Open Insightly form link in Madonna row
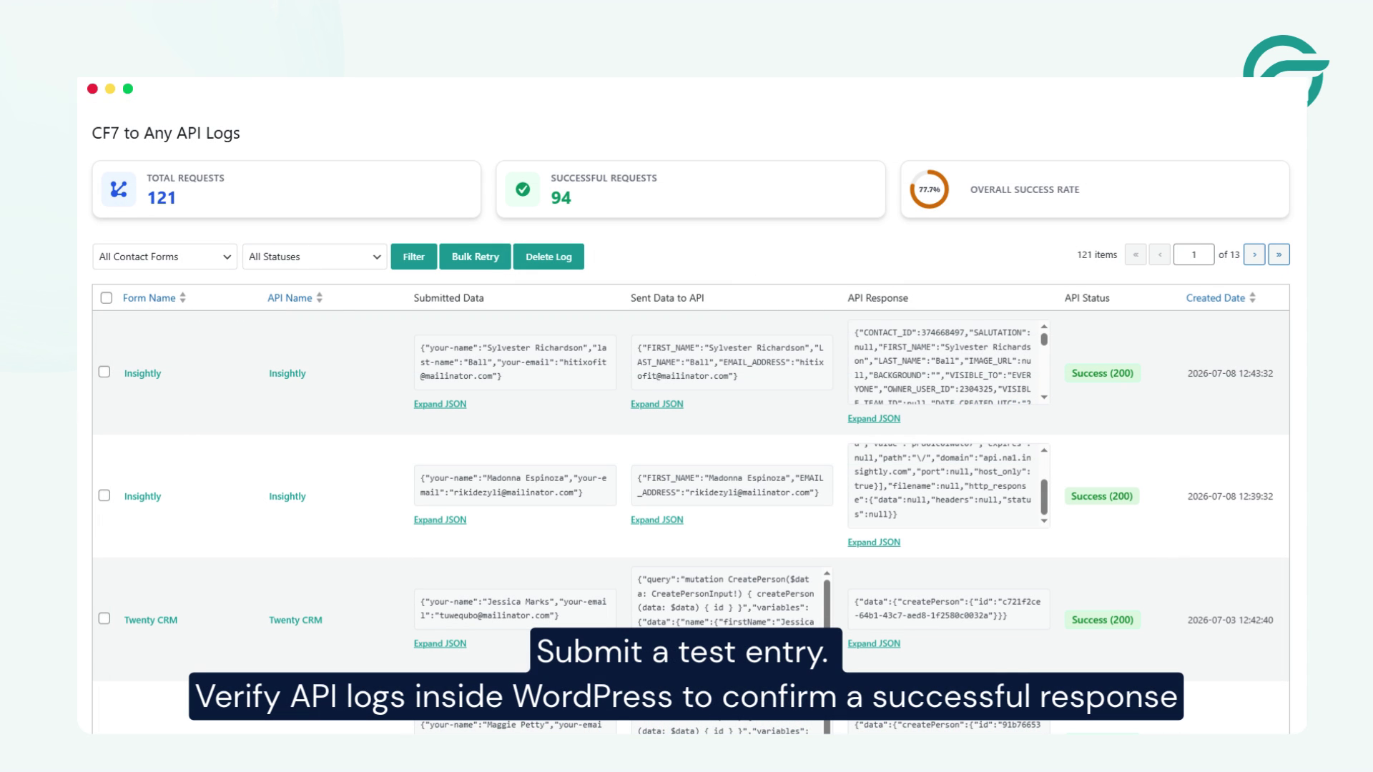 pos(142,496)
